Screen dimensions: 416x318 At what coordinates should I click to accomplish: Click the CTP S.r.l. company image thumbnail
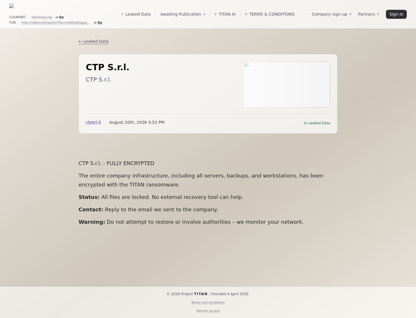[x=287, y=84]
